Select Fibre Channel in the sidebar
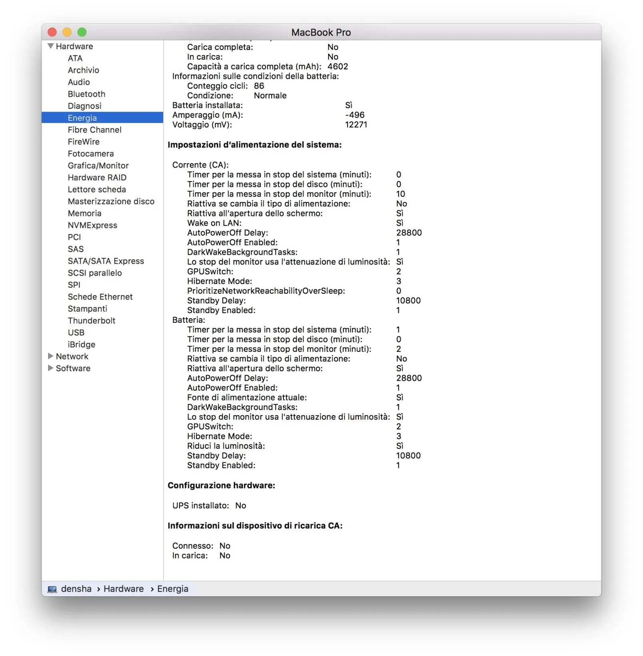The image size is (643, 656). (94, 130)
